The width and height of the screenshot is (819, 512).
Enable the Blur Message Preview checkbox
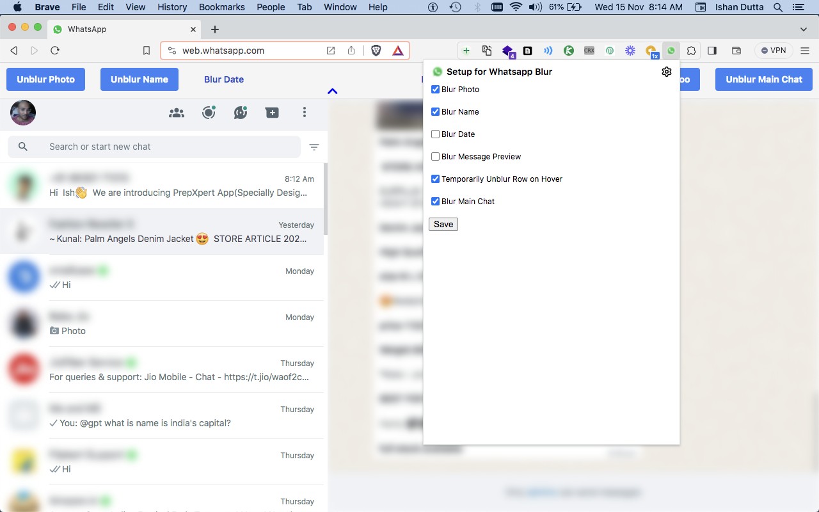tap(436, 157)
